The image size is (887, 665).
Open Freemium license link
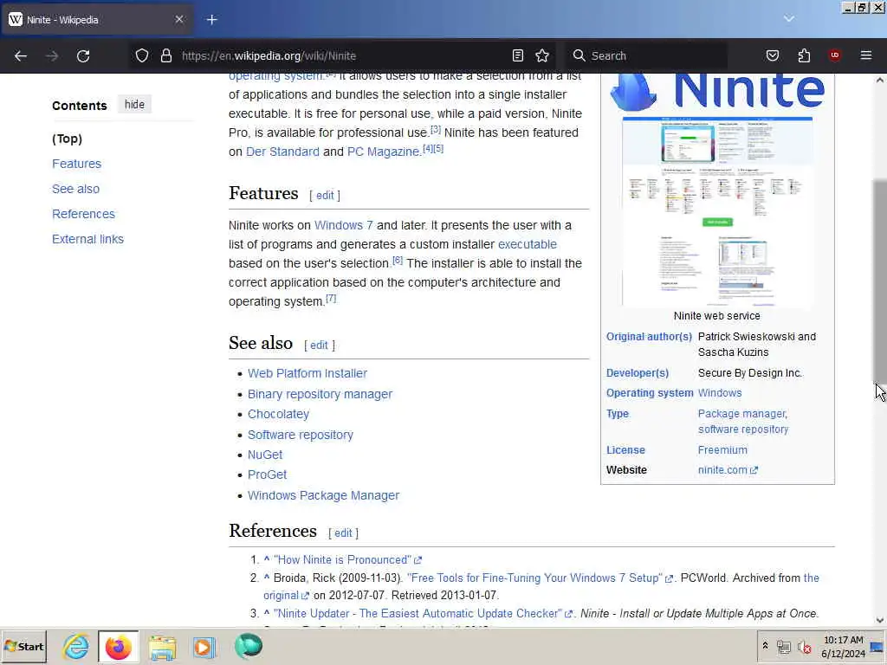pos(722,450)
